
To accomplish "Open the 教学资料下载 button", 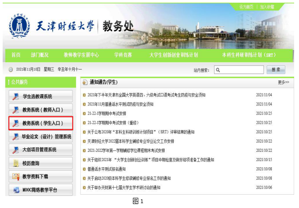I will [41, 177].
